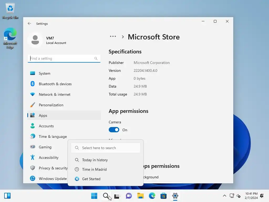Open File Explorer from taskbar

pos(140,196)
